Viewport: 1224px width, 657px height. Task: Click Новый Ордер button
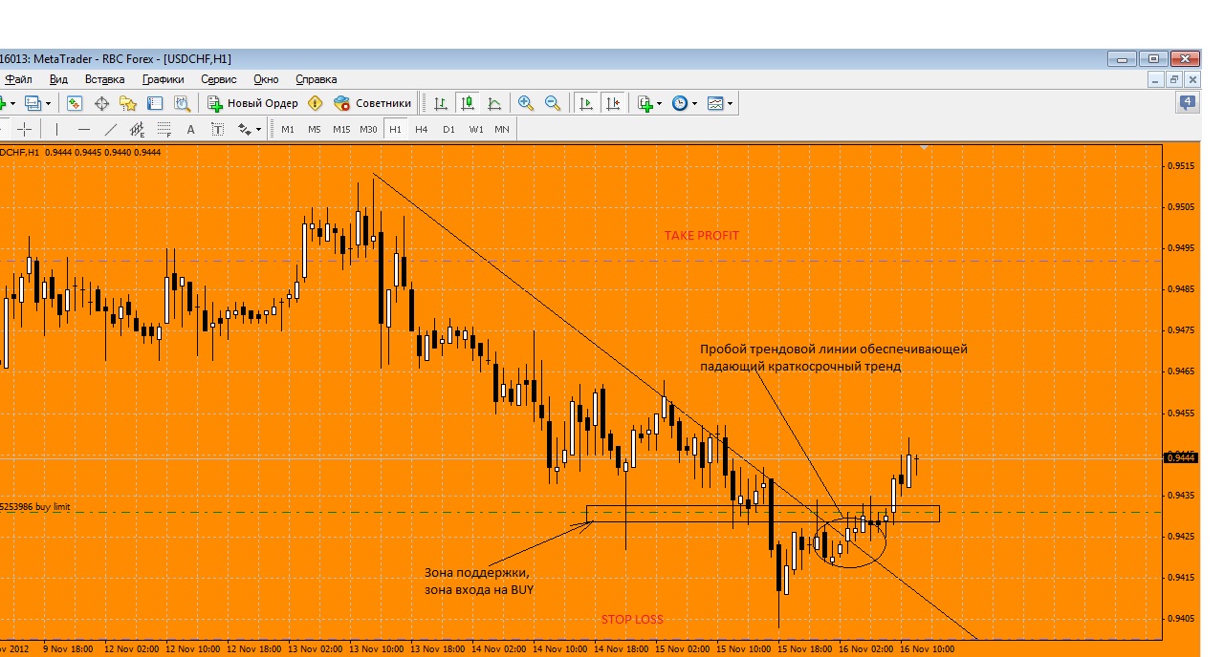click(252, 103)
